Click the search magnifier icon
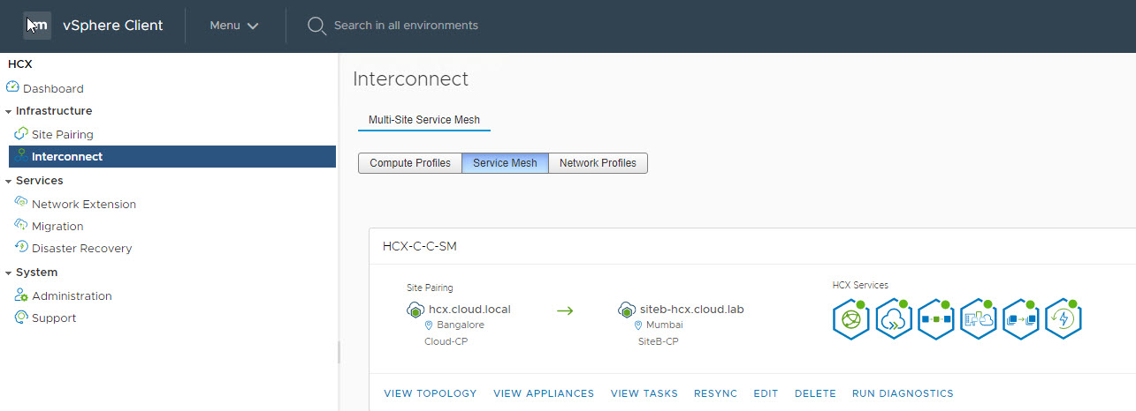1136x411 pixels. pos(316,26)
